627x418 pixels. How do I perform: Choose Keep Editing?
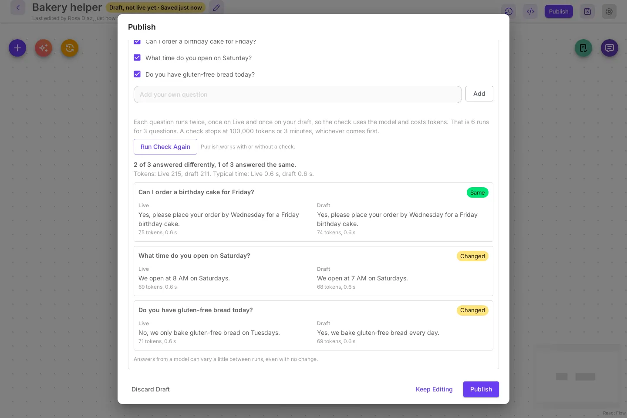coord(434,389)
